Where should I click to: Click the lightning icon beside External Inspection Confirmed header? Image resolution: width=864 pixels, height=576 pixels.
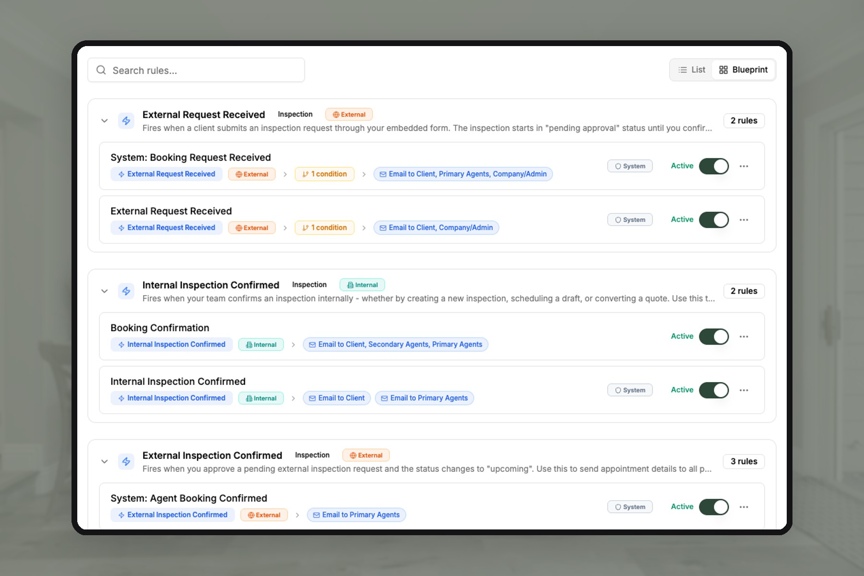(126, 461)
